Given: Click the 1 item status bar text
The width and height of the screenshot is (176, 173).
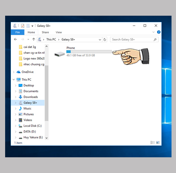Looking at the screenshot, I should point(18,143).
